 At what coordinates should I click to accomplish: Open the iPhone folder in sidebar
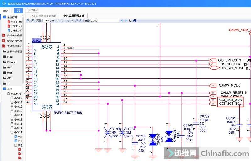click(11, 62)
